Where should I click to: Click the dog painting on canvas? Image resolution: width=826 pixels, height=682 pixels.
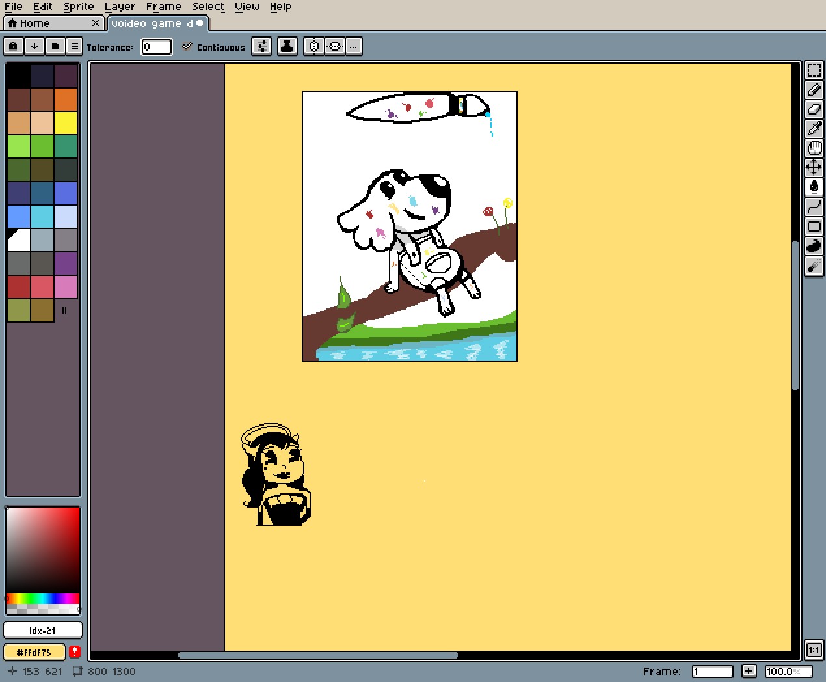tap(410, 226)
